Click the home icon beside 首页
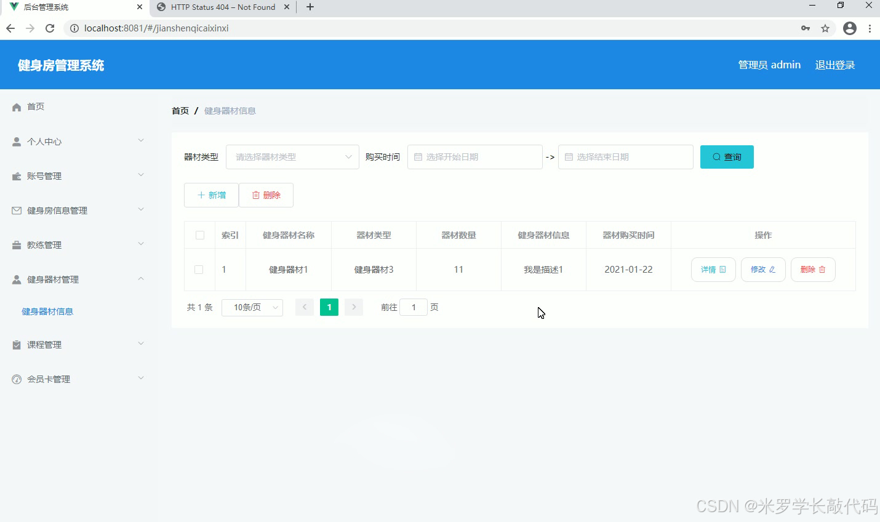Screen dimensions: 880x522 [16, 106]
